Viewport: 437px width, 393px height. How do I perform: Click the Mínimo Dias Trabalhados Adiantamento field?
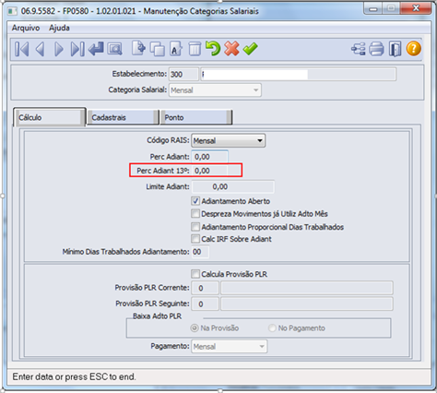(x=200, y=252)
